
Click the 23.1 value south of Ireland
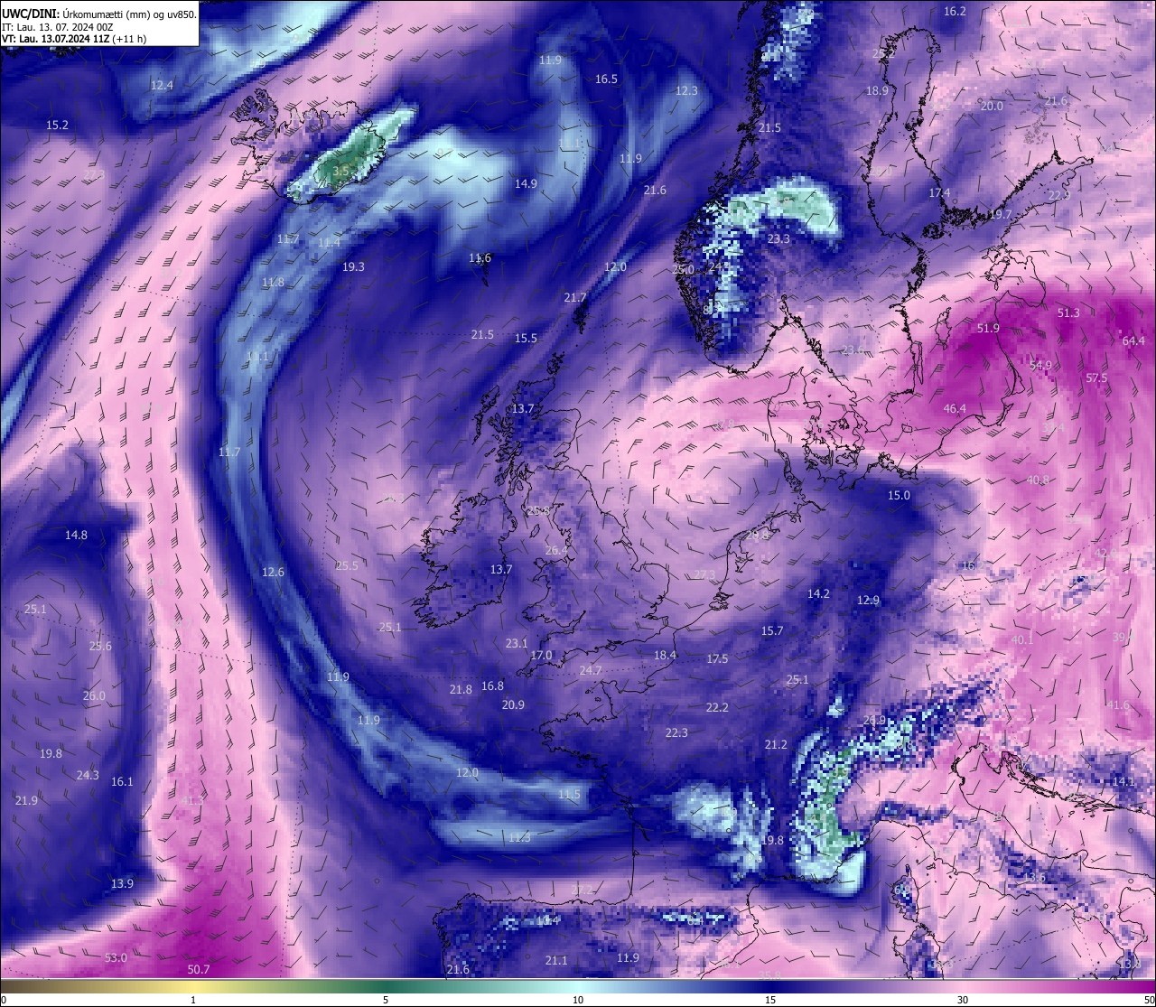[x=517, y=643]
